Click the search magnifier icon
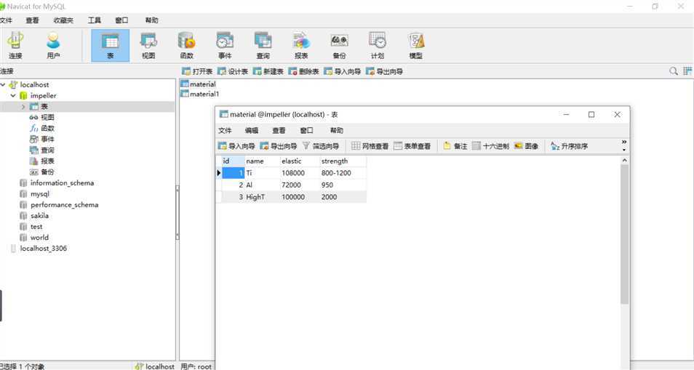694x370 pixels. point(673,71)
